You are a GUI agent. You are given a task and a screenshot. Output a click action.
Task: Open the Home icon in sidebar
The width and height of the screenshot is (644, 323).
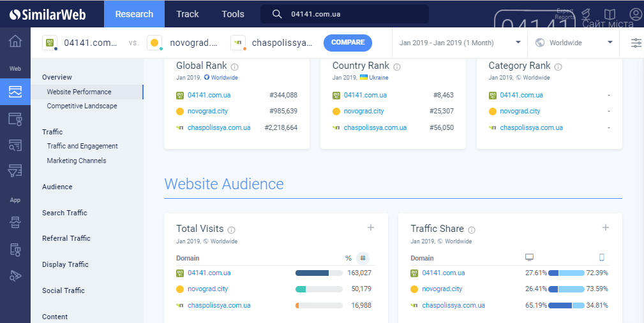pos(15,41)
